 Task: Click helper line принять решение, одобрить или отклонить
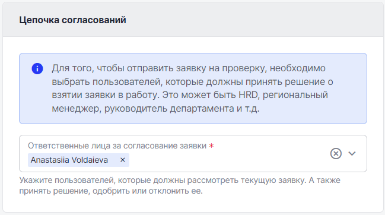pyautogui.click(x=111, y=191)
